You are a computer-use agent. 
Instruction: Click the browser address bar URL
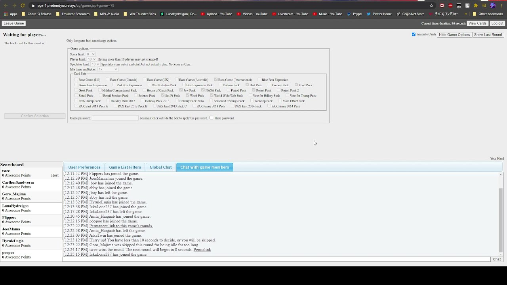[x=76, y=6]
